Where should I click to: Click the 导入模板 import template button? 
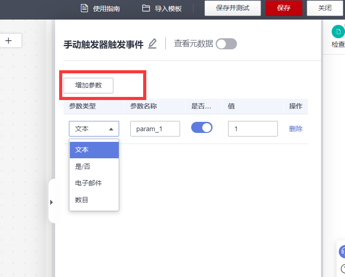pyautogui.click(x=162, y=8)
